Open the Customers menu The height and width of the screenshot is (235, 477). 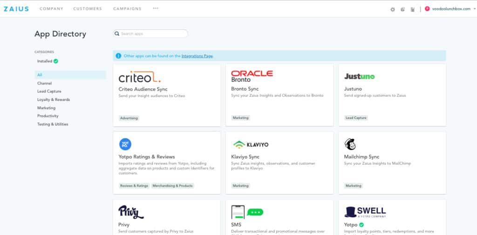pyautogui.click(x=88, y=9)
